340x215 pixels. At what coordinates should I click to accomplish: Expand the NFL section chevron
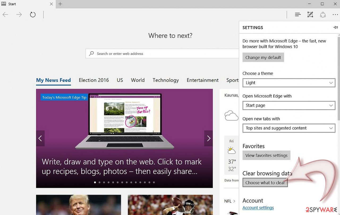(x=234, y=201)
